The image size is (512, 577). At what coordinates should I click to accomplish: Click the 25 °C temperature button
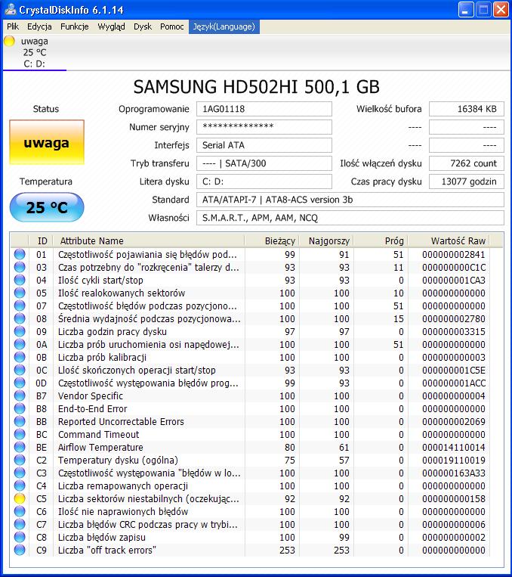tap(47, 207)
